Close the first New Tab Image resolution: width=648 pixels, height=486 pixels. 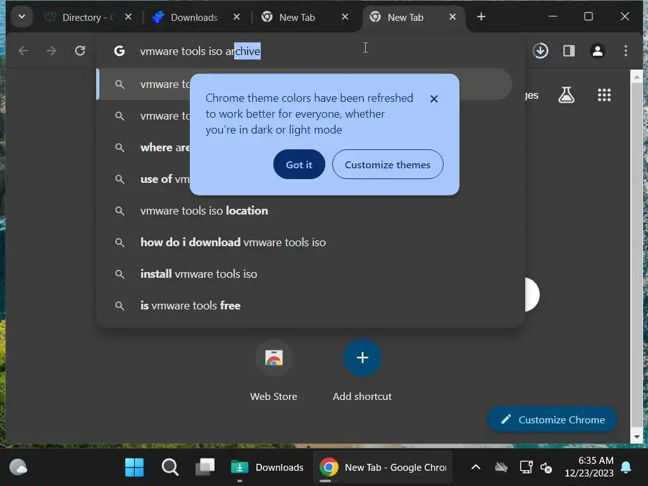[x=345, y=17]
